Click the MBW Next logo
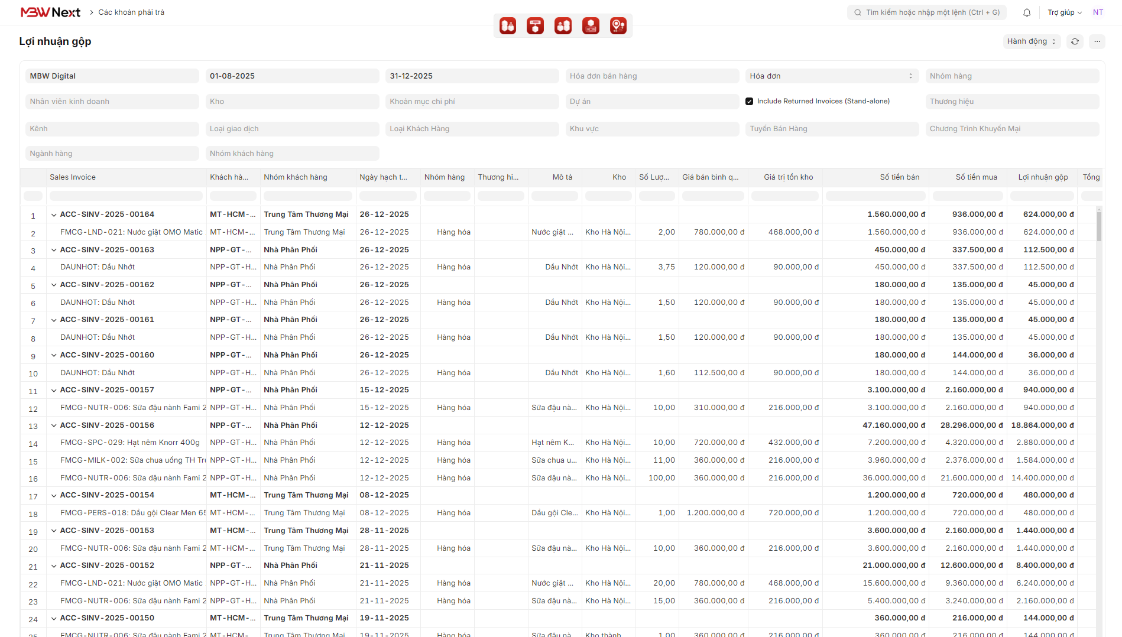The image size is (1122, 637). click(50, 12)
